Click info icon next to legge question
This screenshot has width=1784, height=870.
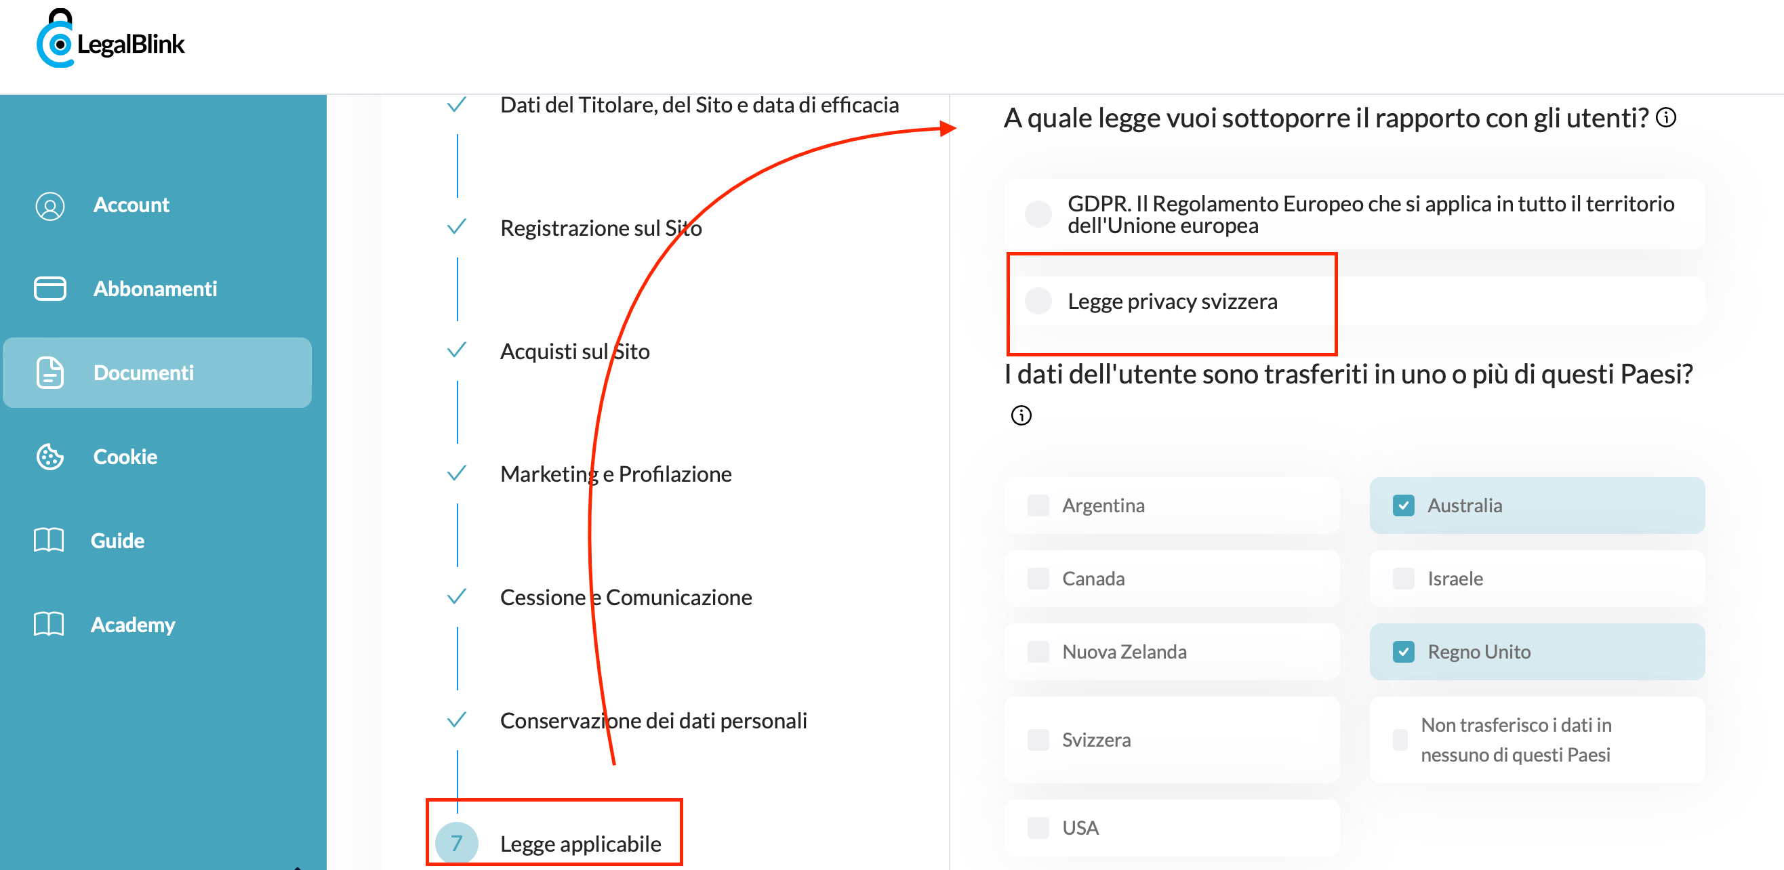click(x=1666, y=118)
